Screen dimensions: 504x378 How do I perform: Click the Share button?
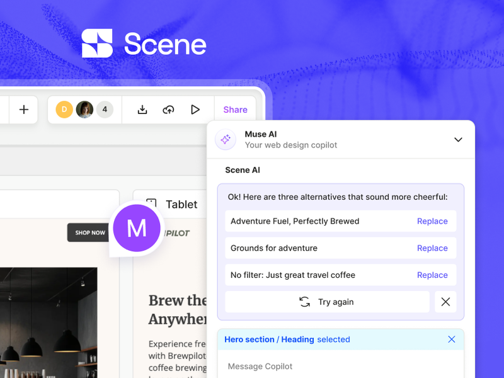point(235,109)
